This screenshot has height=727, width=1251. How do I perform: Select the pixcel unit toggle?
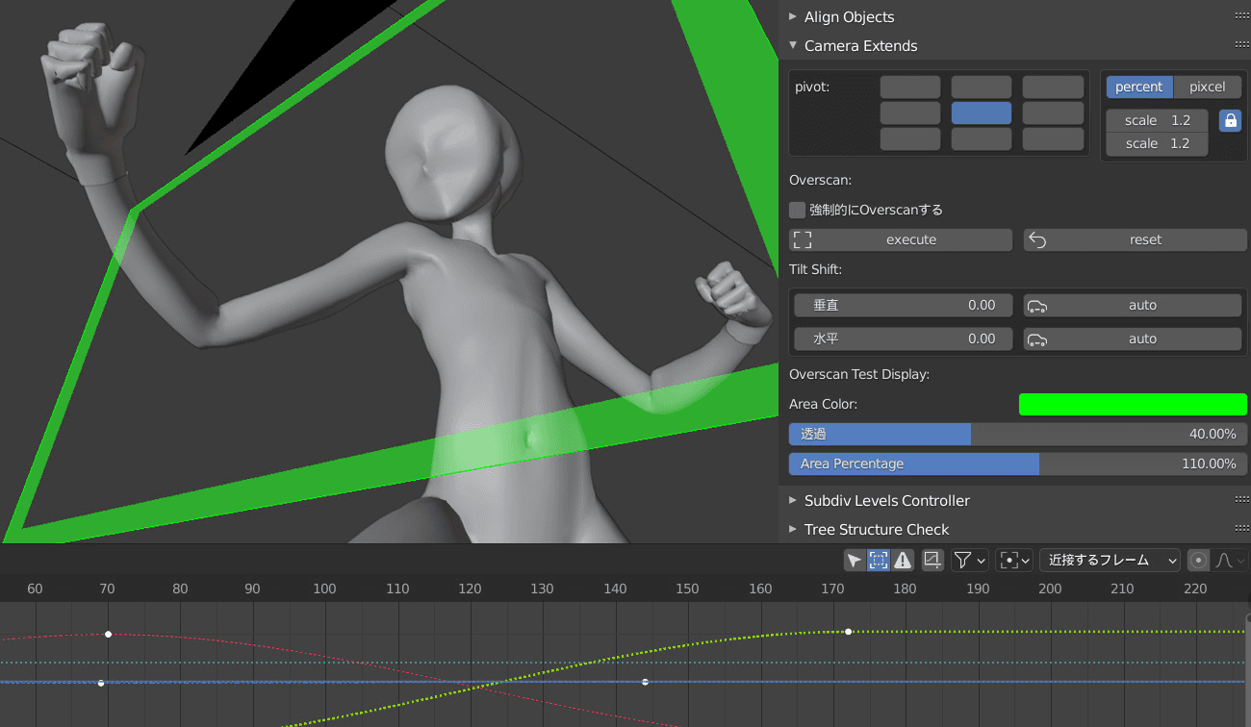click(1207, 87)
